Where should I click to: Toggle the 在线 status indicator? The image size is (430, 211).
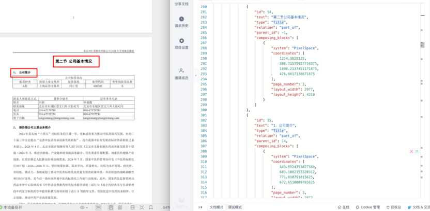click(x=343, y=207)
